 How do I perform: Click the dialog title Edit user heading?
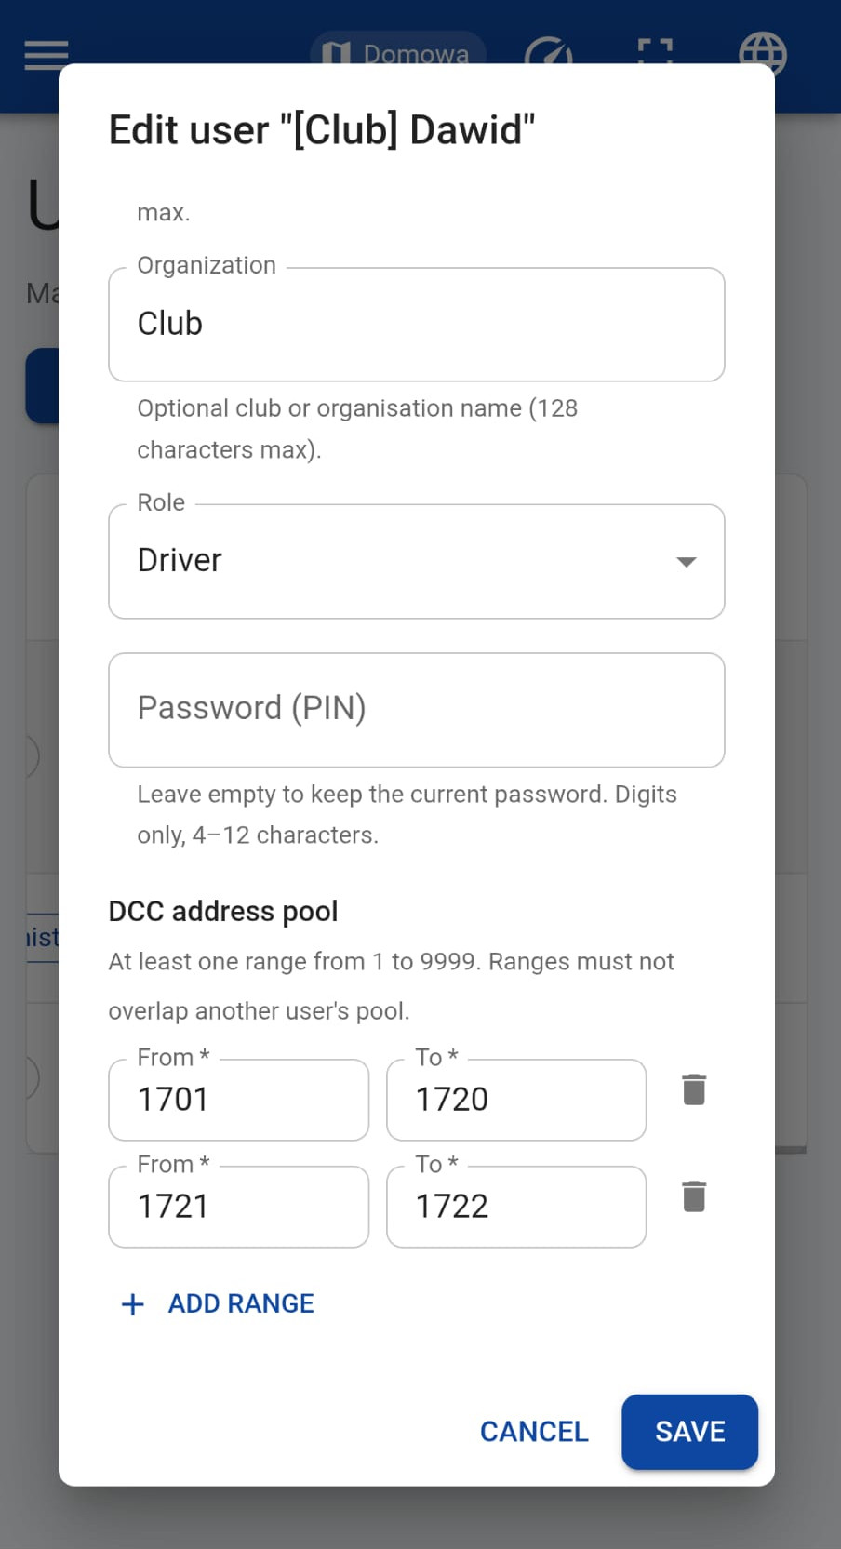(322, 130)
